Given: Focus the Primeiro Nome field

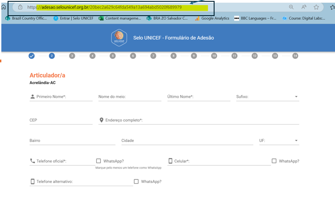Looking at the screenshot, I should [x=61, y=97].
